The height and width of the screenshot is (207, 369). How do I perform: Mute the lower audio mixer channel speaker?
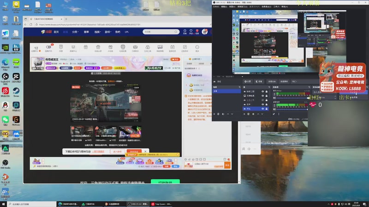point(274,109)
